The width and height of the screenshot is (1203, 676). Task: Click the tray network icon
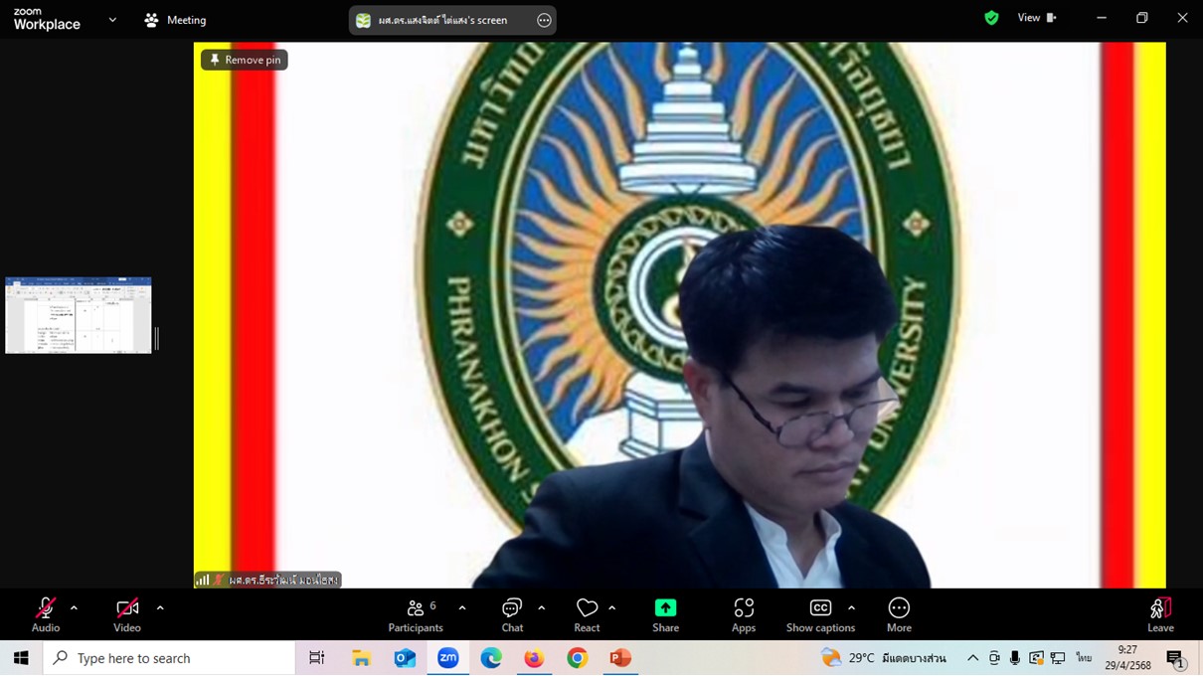coord(1058,658)
